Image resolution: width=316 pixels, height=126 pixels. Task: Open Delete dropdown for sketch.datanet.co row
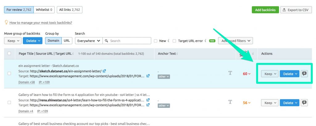pos(289,74)
